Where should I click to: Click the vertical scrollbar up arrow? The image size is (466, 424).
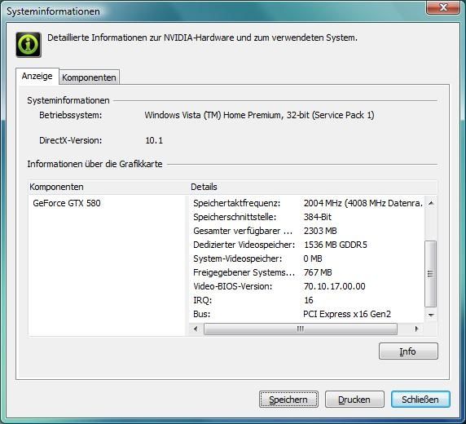tap(431, 203)
